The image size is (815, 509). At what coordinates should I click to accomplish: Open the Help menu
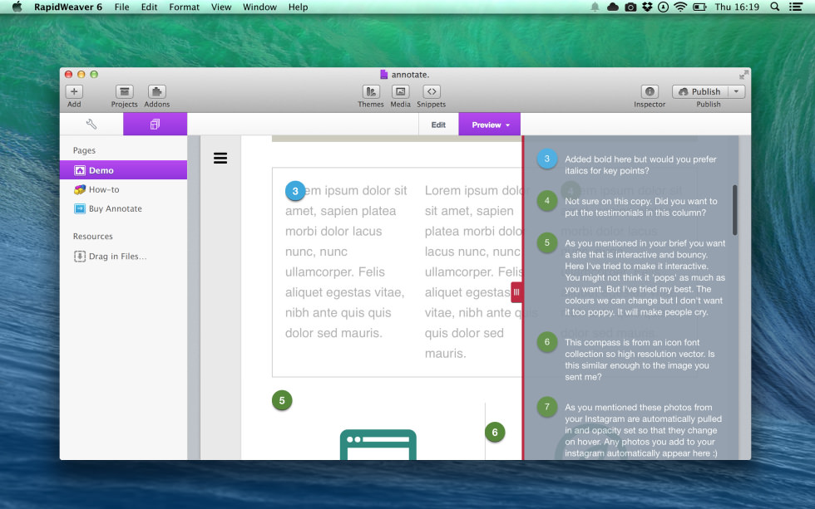[x=299, y=7]
